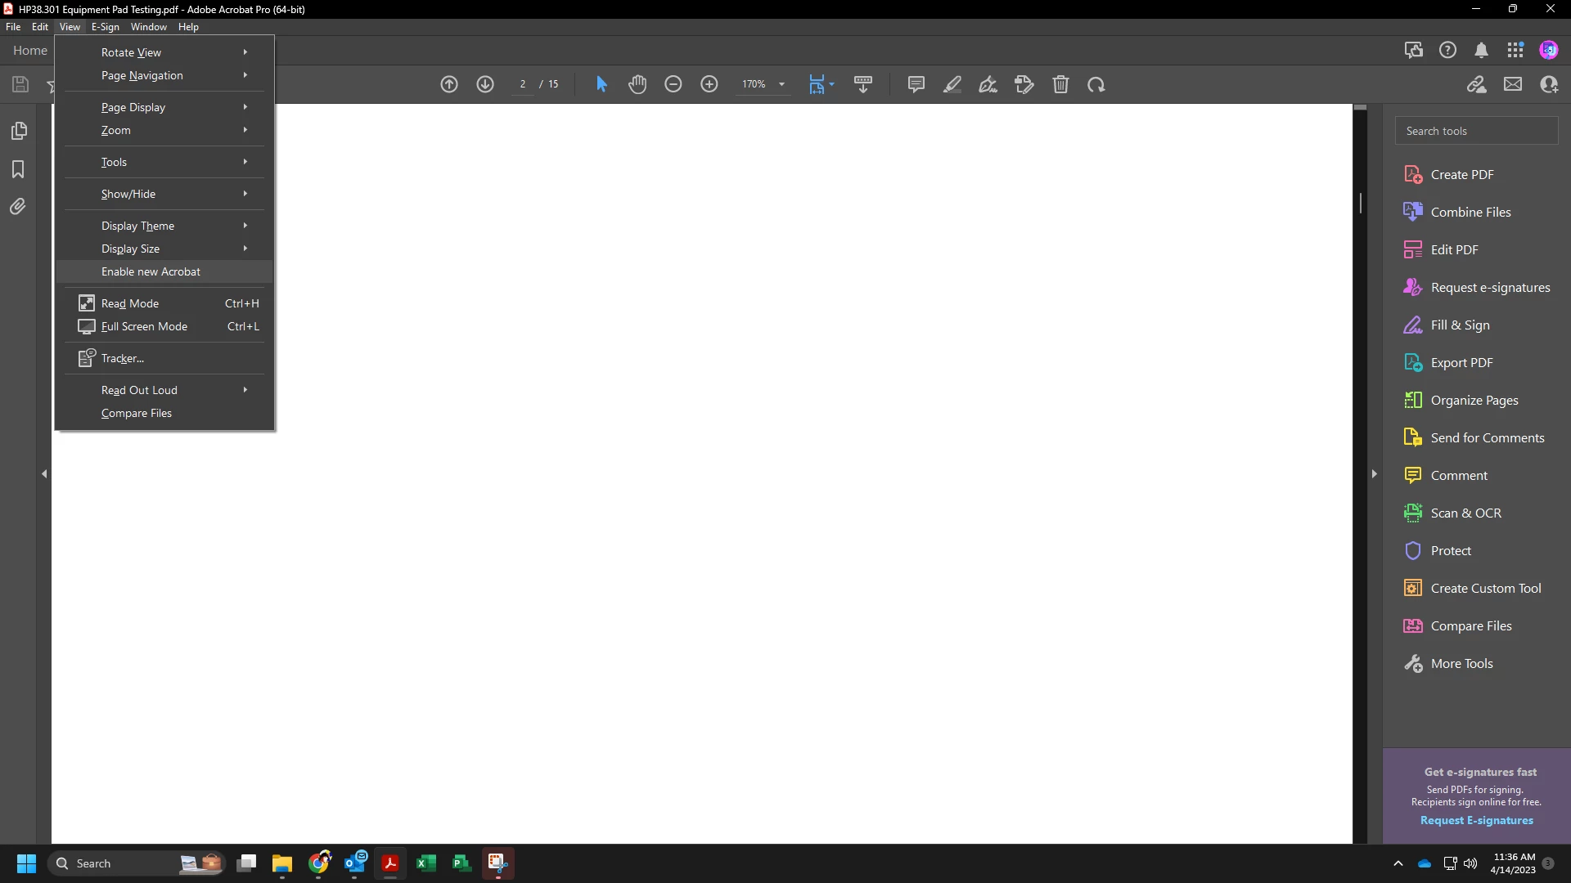Click More Tools in right panel
1571x883 pixels.
pos(1461,663)
